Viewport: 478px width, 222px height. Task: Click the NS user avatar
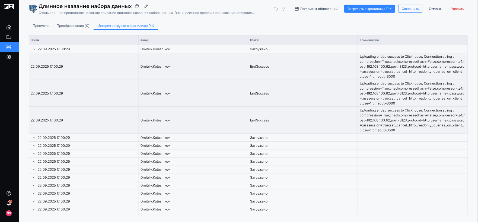(9, 213)
